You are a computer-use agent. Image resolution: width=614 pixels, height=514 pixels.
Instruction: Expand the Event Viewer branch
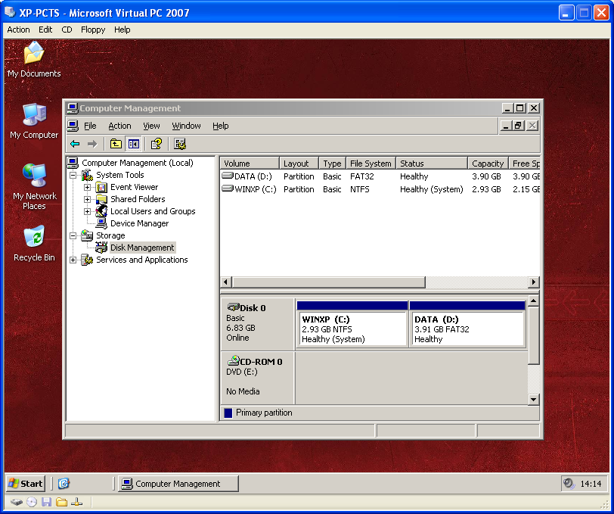(x=87, y=188)
